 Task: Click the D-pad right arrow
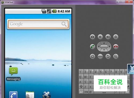[x=110, y=46]
